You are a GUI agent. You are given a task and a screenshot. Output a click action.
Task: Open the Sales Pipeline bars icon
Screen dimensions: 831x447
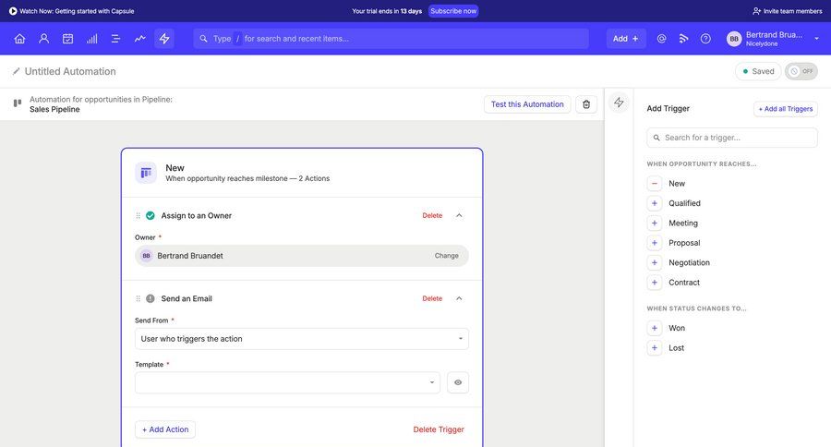click(x=91, y=39)
